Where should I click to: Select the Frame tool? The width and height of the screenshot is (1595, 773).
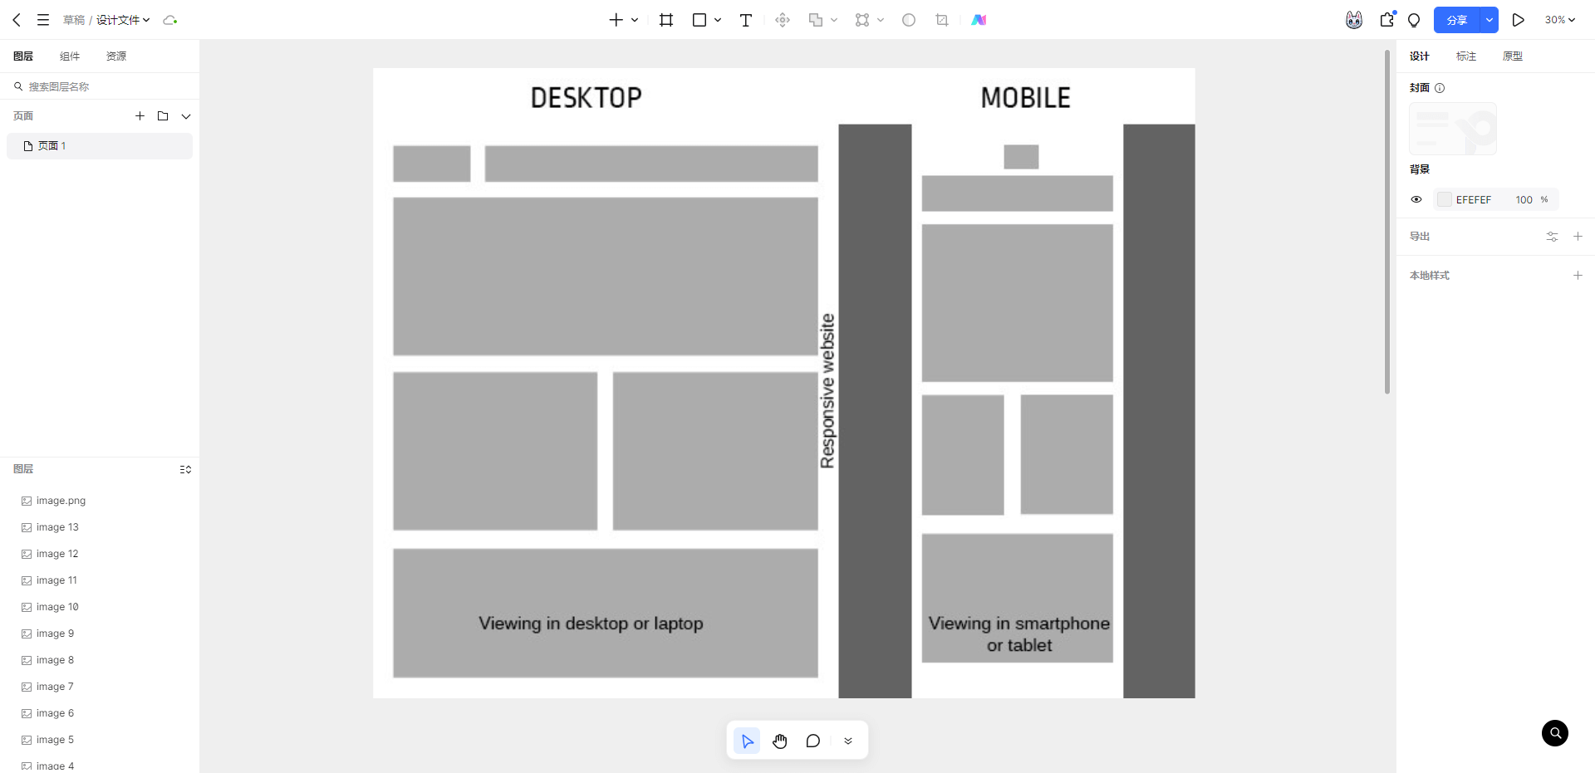(x=666, y=20)
